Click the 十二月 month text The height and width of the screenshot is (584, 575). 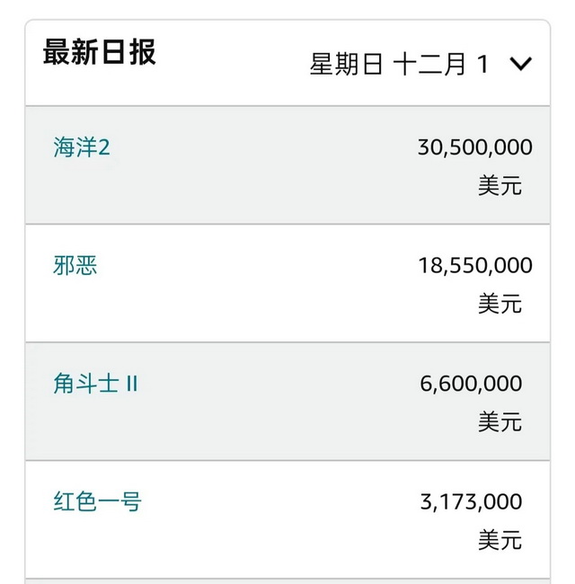(430, 65)
